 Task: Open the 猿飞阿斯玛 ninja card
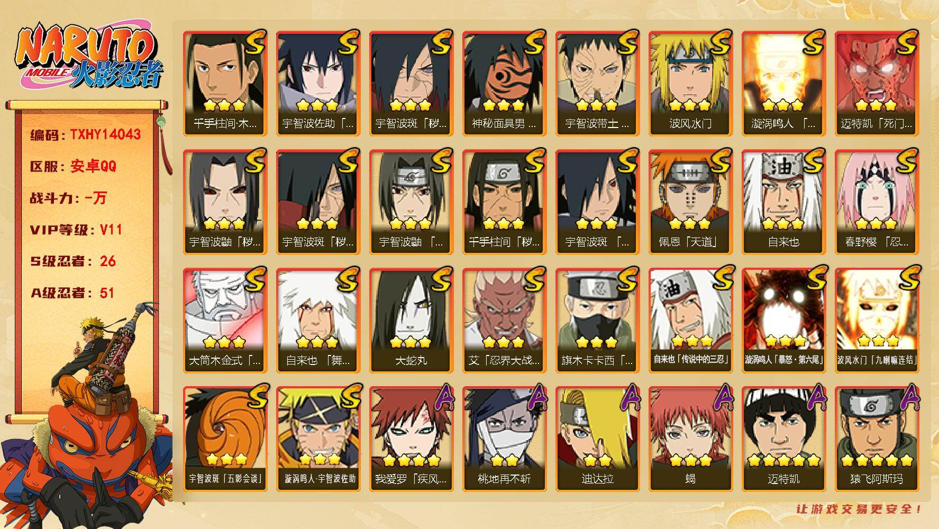[877, 439]
